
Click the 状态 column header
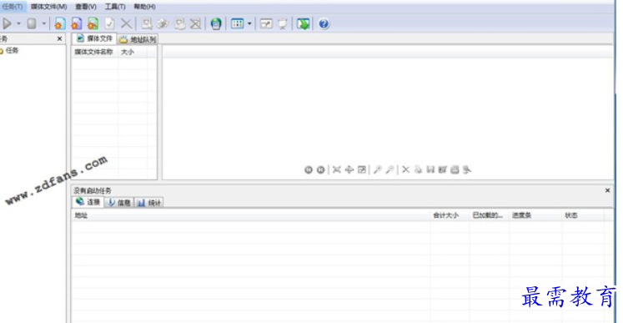583,215
